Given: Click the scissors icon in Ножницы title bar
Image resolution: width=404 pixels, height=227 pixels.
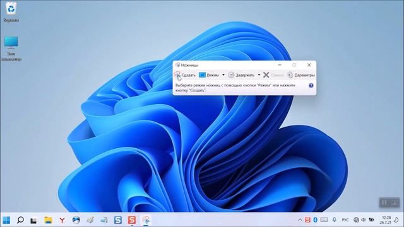Looking at the screenshot, I should [x=177, y=65].
